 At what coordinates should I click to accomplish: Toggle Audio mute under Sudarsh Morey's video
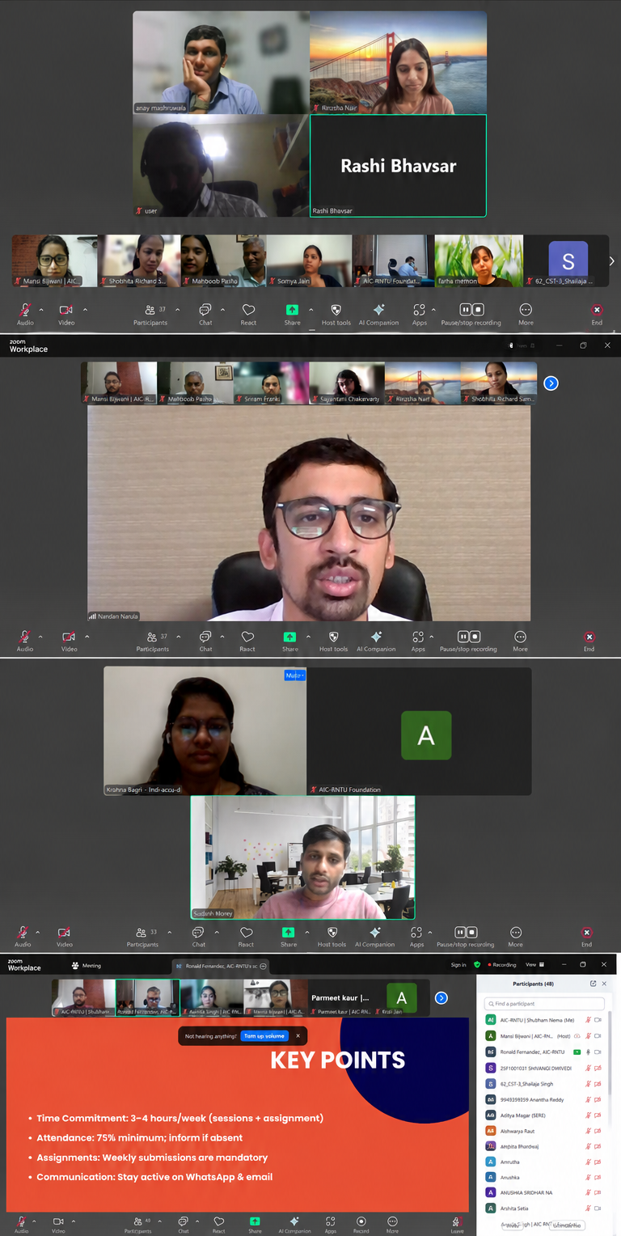pyautogui.click(x=23, y=936)
